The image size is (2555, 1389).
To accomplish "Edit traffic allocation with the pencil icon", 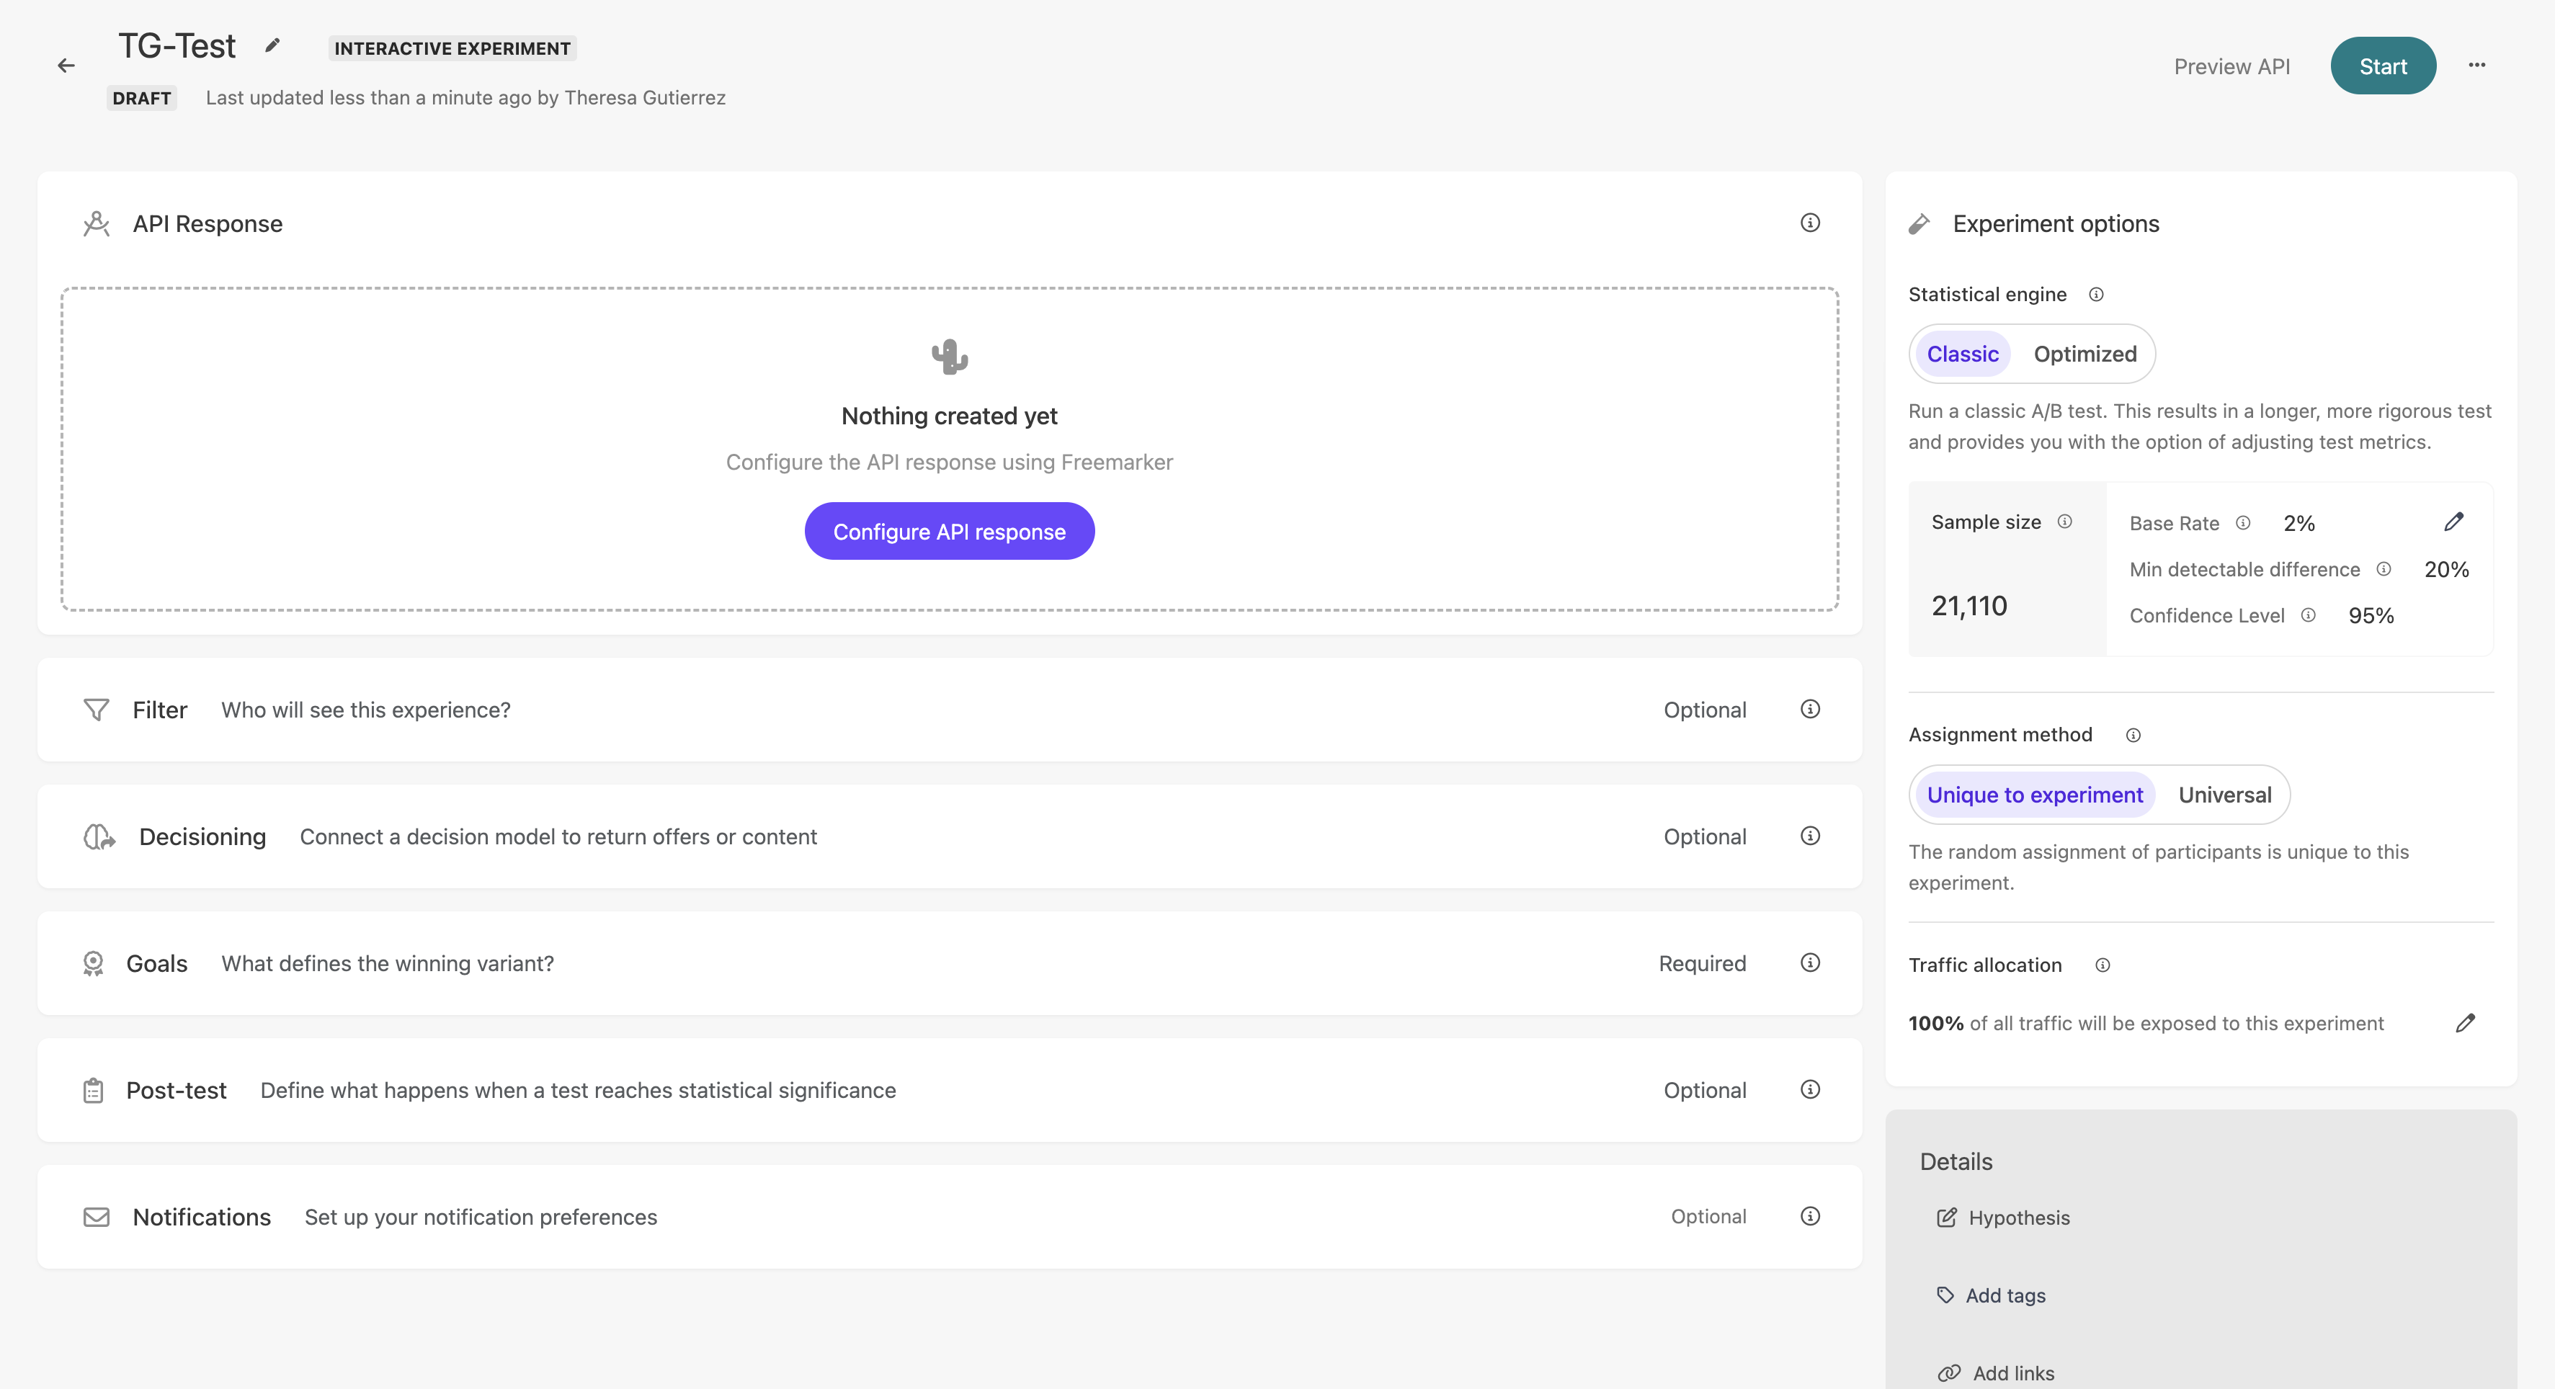I will 2466,1023.
